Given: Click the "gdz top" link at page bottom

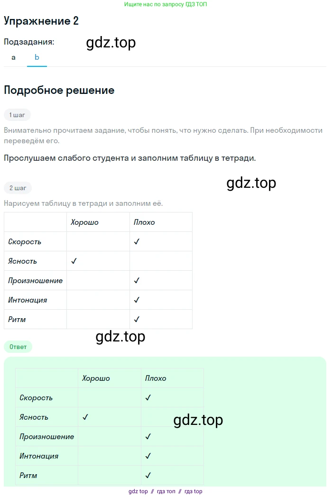Looking at the screenshot, I should pyautogui.click(x=138, y=491).
